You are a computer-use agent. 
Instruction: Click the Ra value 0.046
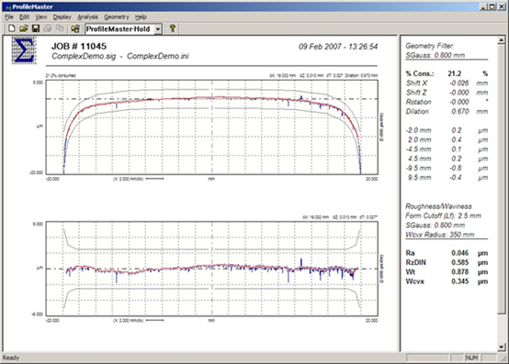click(x=460, y=253)
